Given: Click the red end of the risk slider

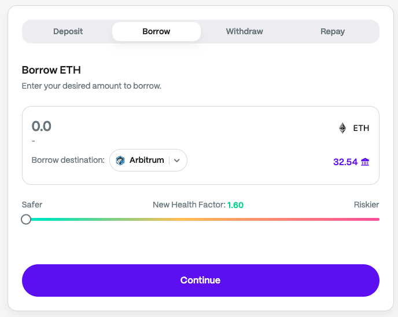Looking at the screenshot, I should [373, 219].
